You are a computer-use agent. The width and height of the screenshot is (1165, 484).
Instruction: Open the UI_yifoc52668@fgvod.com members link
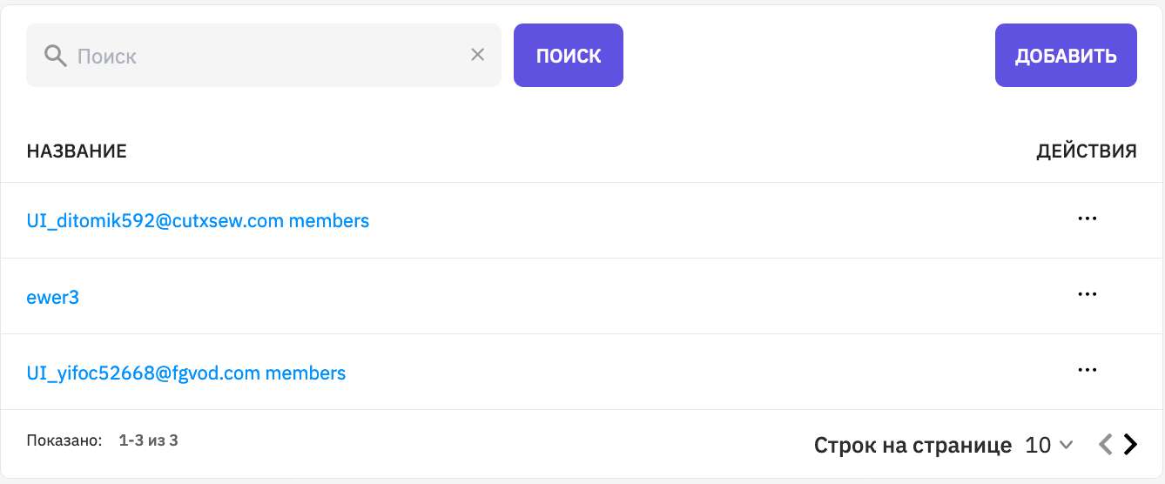pyautogui.click(x=186, y=373)
